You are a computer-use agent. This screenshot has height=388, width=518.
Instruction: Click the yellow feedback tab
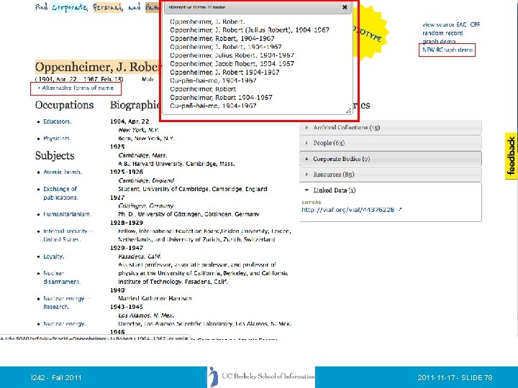click(511, 156)
